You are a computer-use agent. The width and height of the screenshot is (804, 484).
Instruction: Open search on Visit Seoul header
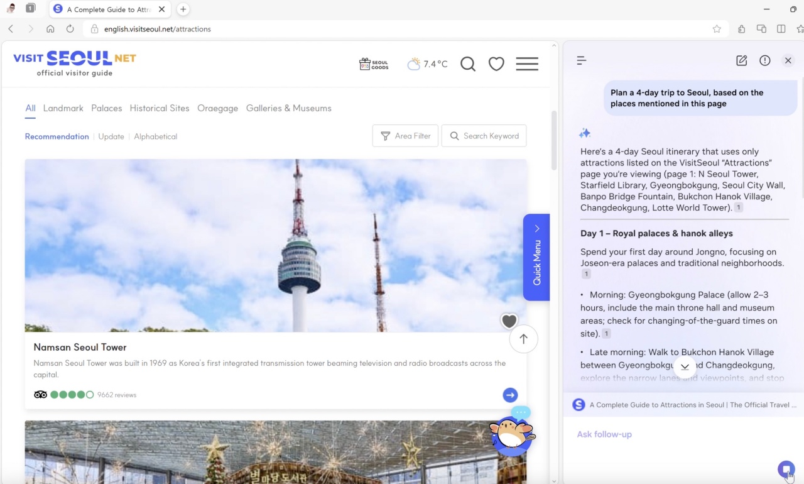pyautogui.click(x=468, y=63)
